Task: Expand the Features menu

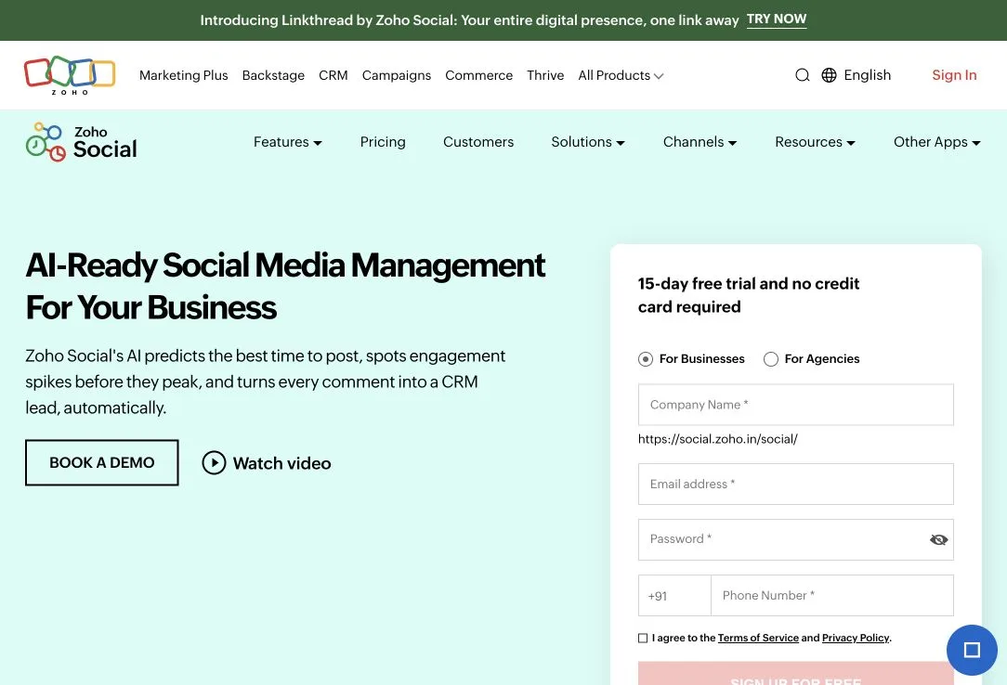Action: (x=288, y=142)
